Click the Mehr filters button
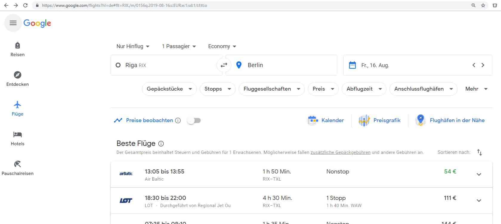The height and width of the screenshot is (224, 501). point(476,89)
